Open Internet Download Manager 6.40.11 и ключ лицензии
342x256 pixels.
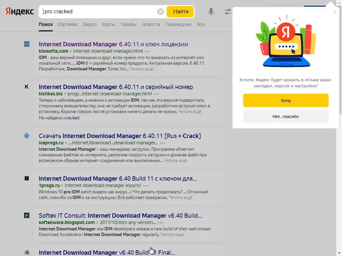click(x=114, y=44)
